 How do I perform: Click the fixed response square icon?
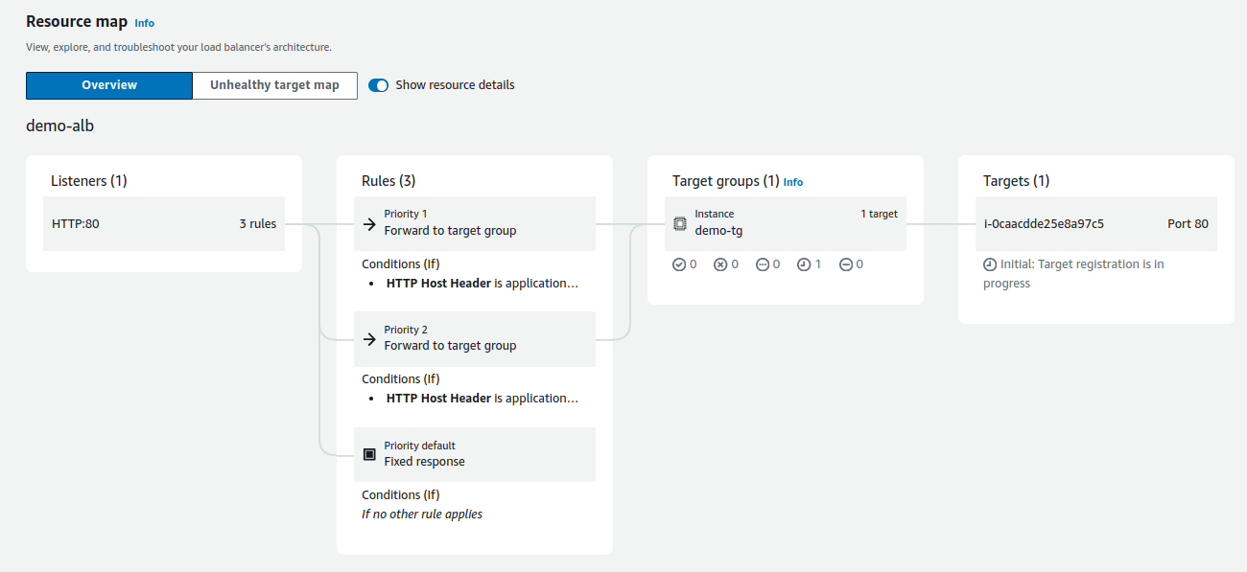pyautogui.click(x=369, y=454)
